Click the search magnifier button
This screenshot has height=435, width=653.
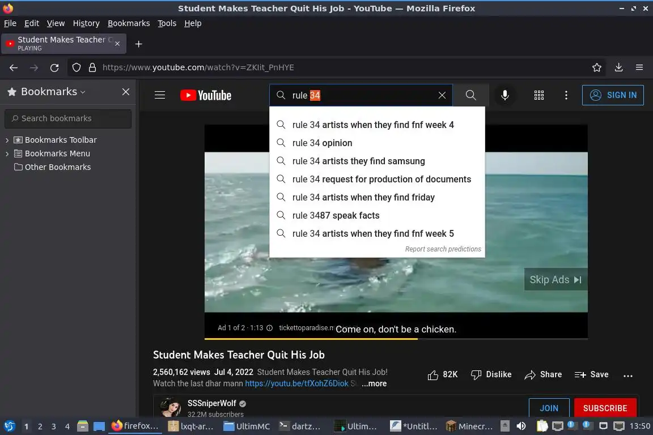[470, 95]
